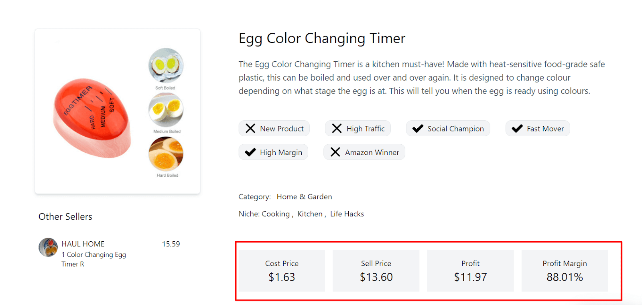Click the X icon beside New Product
Screen dimensions: 642x305
pyautogui.click(x=250, y=128)
